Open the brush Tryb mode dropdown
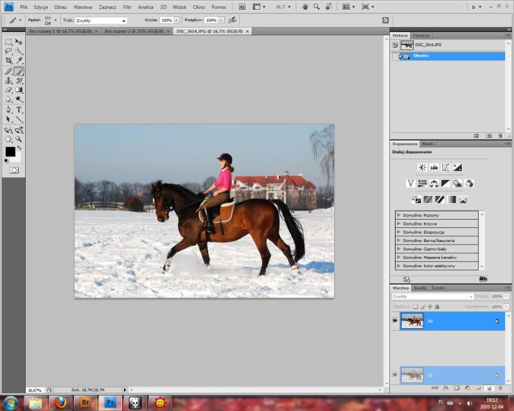 click(x=101, y=21)
